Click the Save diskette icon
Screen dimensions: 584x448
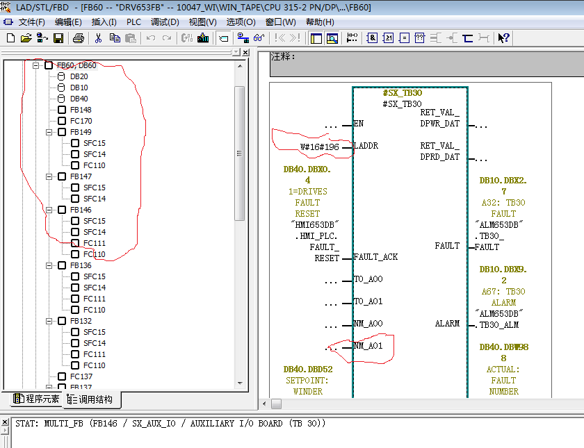tap(58, 38)
